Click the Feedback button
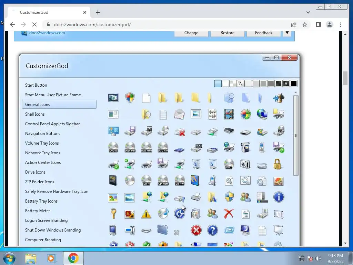The image size is (353, 265). coord(264,33)
